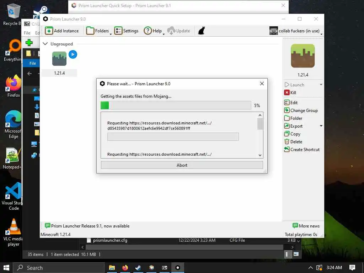This screenshot has width=364, height=273.
Task: Open the Windows Start menu
Action: click(6, 268)
